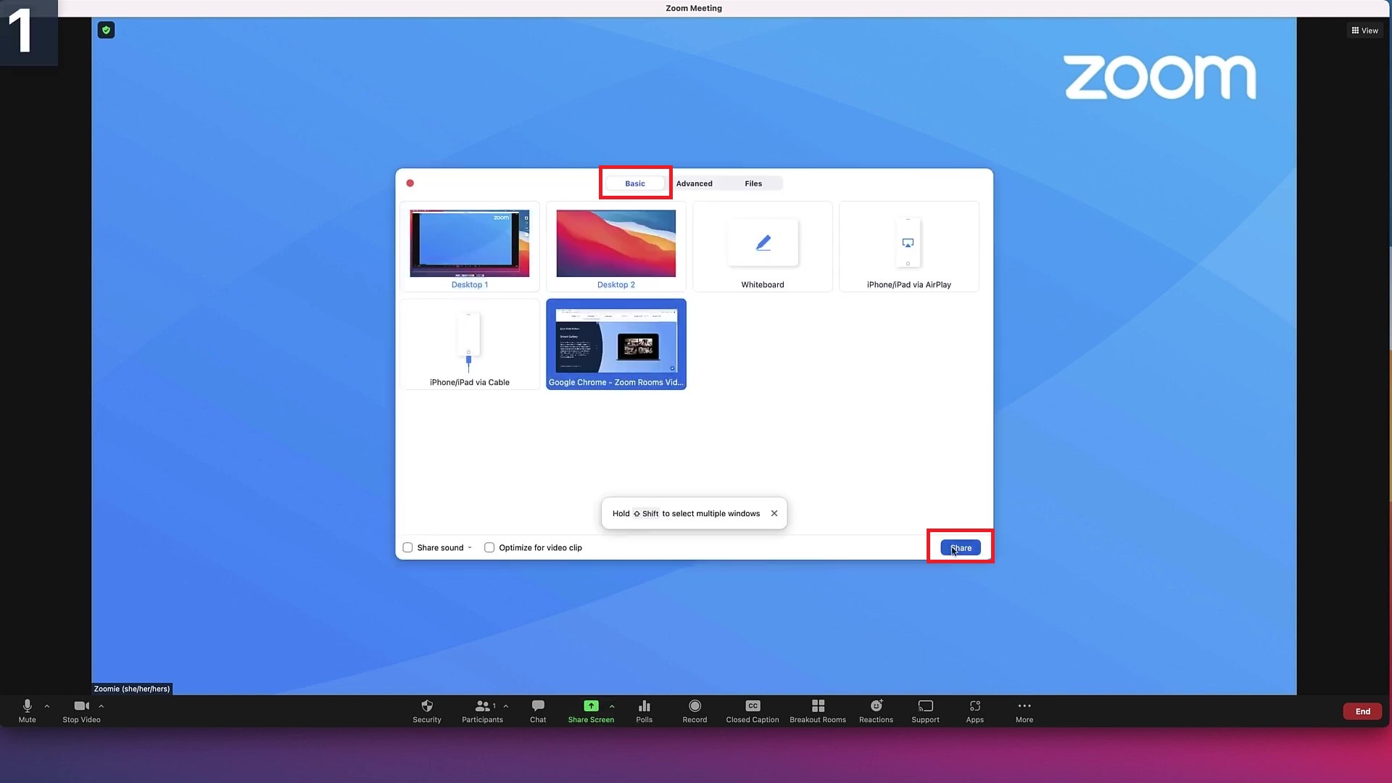This screenshot has width=1392, height=783.
Task: Switch to the Files tab
Action: pos(753,183)
